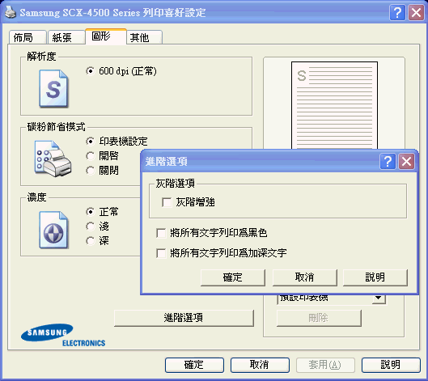The height and width of the screenshot is (381, 428).
Task: Select 淺 darkness option
Action: pos(90,226)
